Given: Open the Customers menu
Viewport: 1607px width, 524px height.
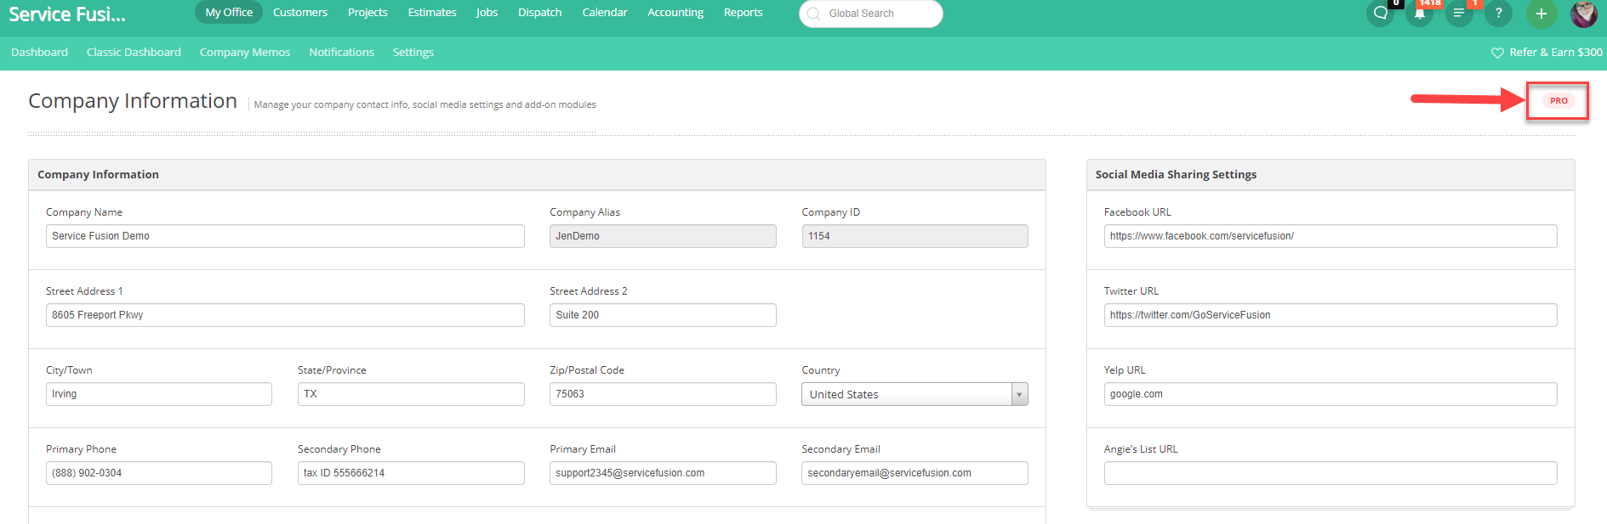Looking at the screenshot, I should pos(300,13).
